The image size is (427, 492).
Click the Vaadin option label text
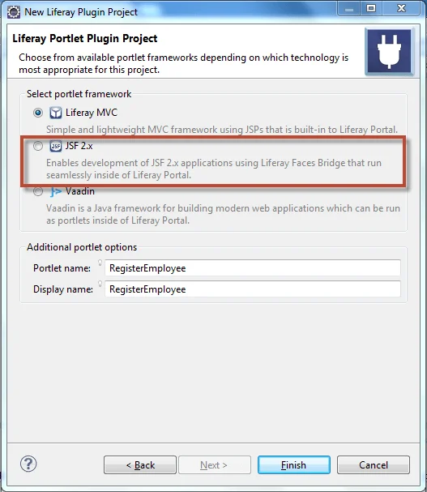[x=80, y=191]
